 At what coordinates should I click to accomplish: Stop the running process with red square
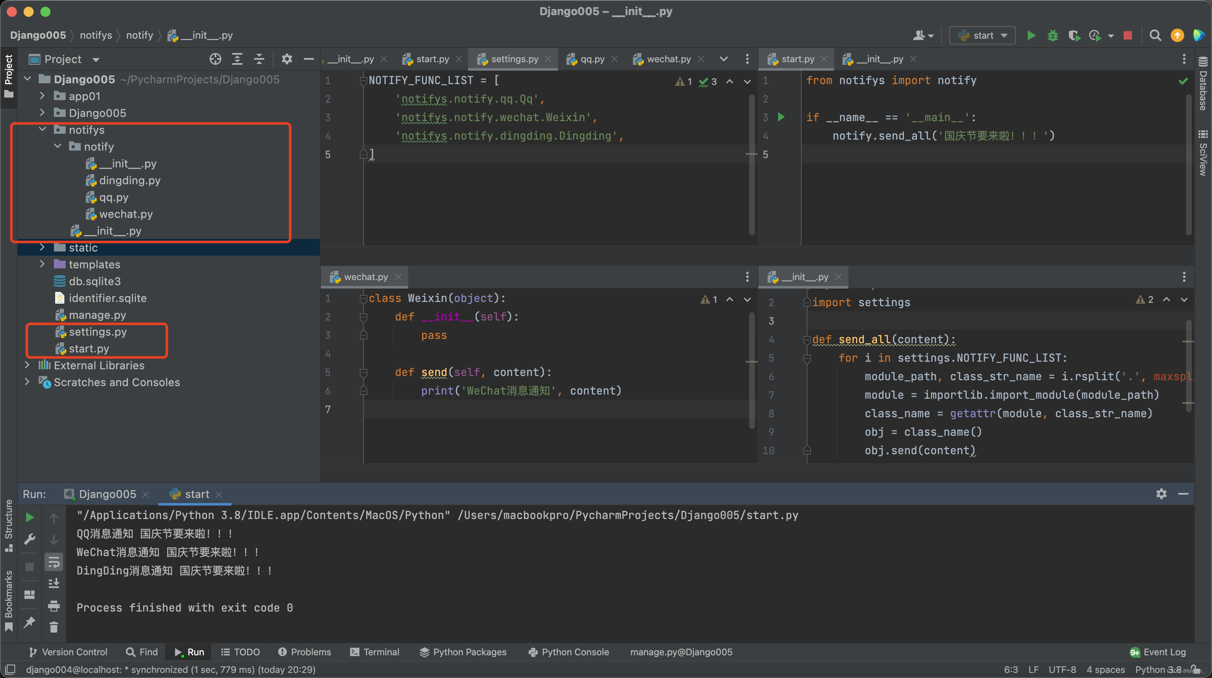[1127, 35]
